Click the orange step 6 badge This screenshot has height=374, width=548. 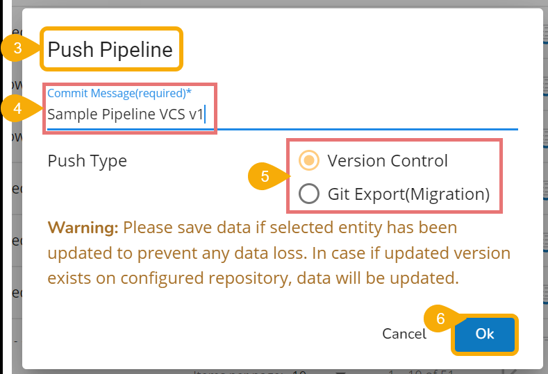tap(440, 320)
